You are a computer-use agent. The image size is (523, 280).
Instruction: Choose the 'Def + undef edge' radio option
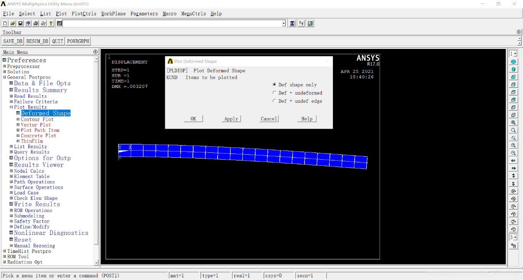point(274,101)
